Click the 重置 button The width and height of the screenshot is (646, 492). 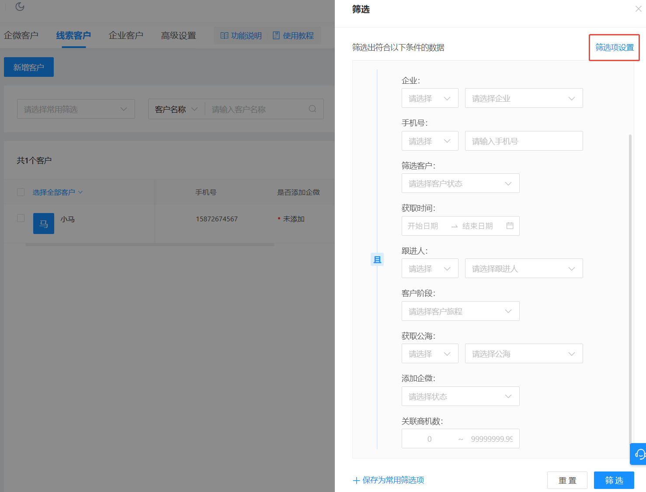click(567, 480)
